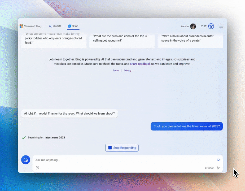This screenshot has height=191, width=245.
Task: Click the image search visual input icon
Action: pyautogui.click(x=37, y=168)
